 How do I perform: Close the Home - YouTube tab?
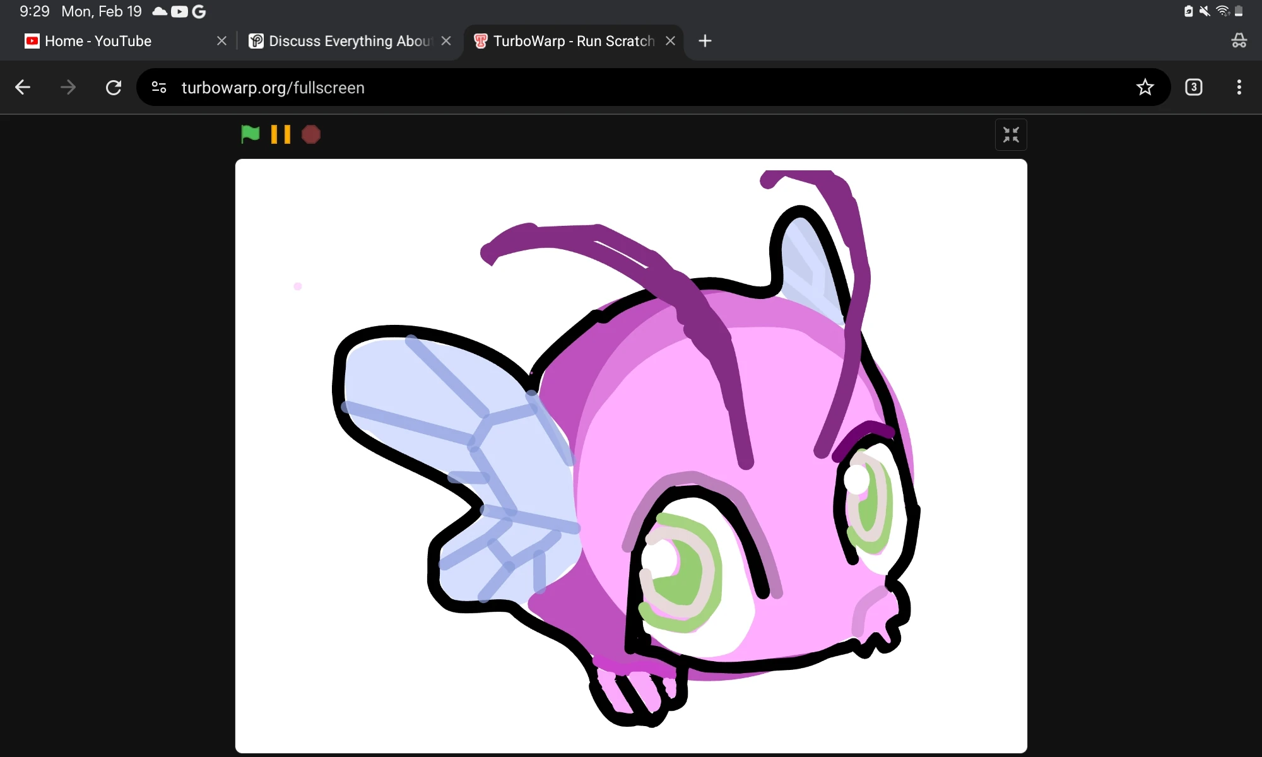(221, 42)
